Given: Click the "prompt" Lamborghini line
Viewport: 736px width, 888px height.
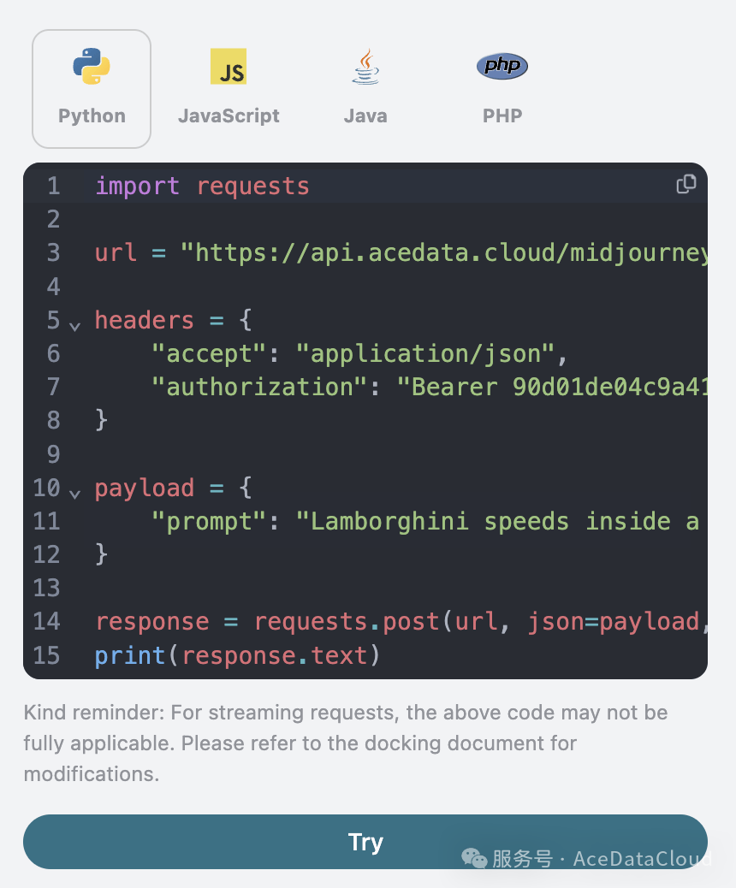Looking at the screenshot, I should click(x=425, y=522).
